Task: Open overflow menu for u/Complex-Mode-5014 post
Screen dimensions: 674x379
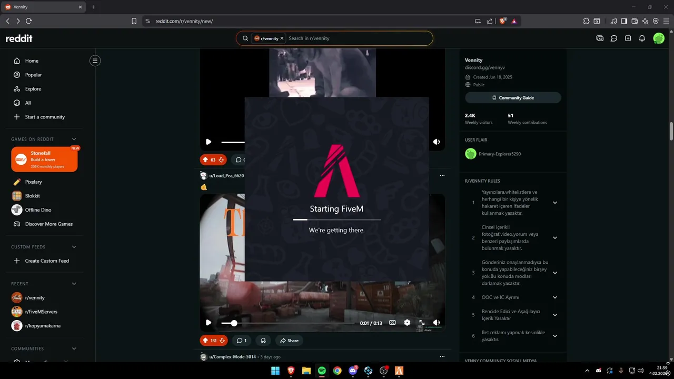Action: coord(442,356)
